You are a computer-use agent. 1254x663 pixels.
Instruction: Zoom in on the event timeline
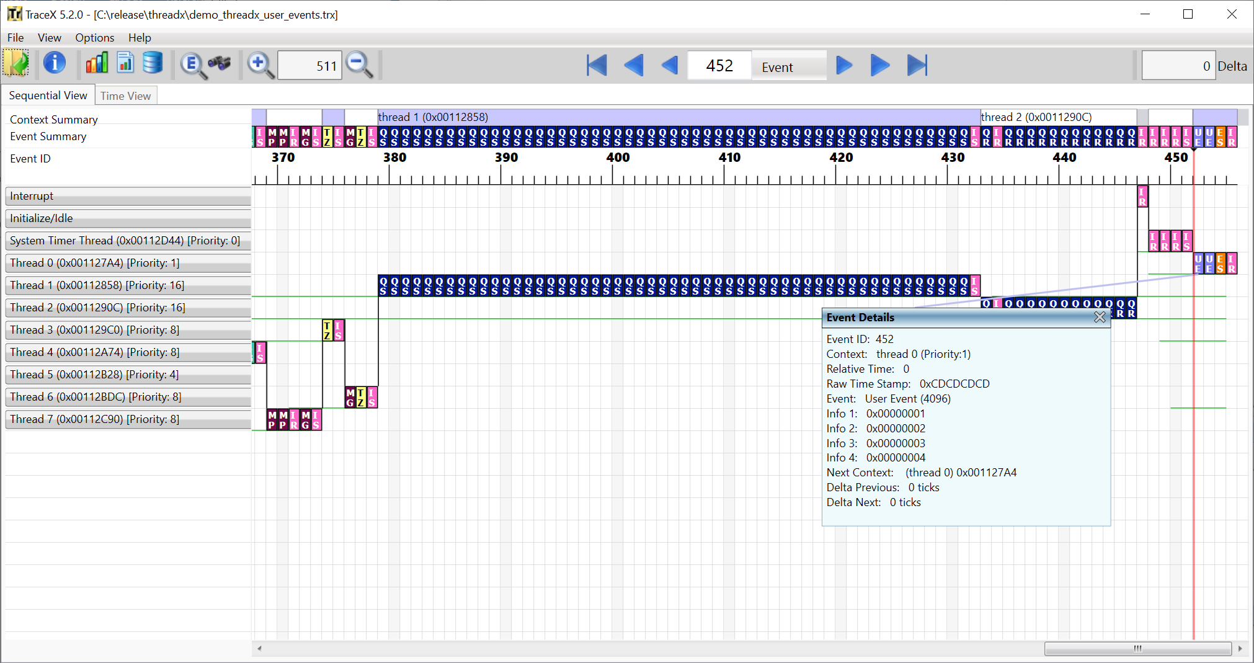(260, 65)
